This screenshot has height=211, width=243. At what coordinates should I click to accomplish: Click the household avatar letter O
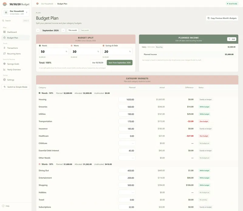tap(6, 12)
